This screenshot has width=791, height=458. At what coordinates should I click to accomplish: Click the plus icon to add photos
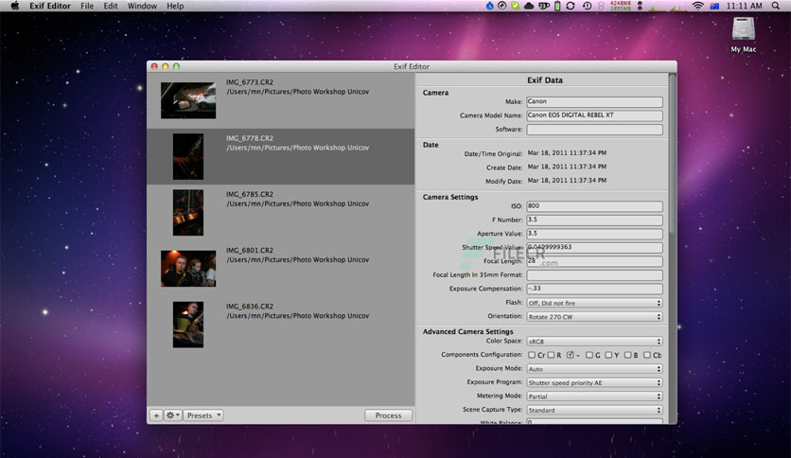click(156, 415)
